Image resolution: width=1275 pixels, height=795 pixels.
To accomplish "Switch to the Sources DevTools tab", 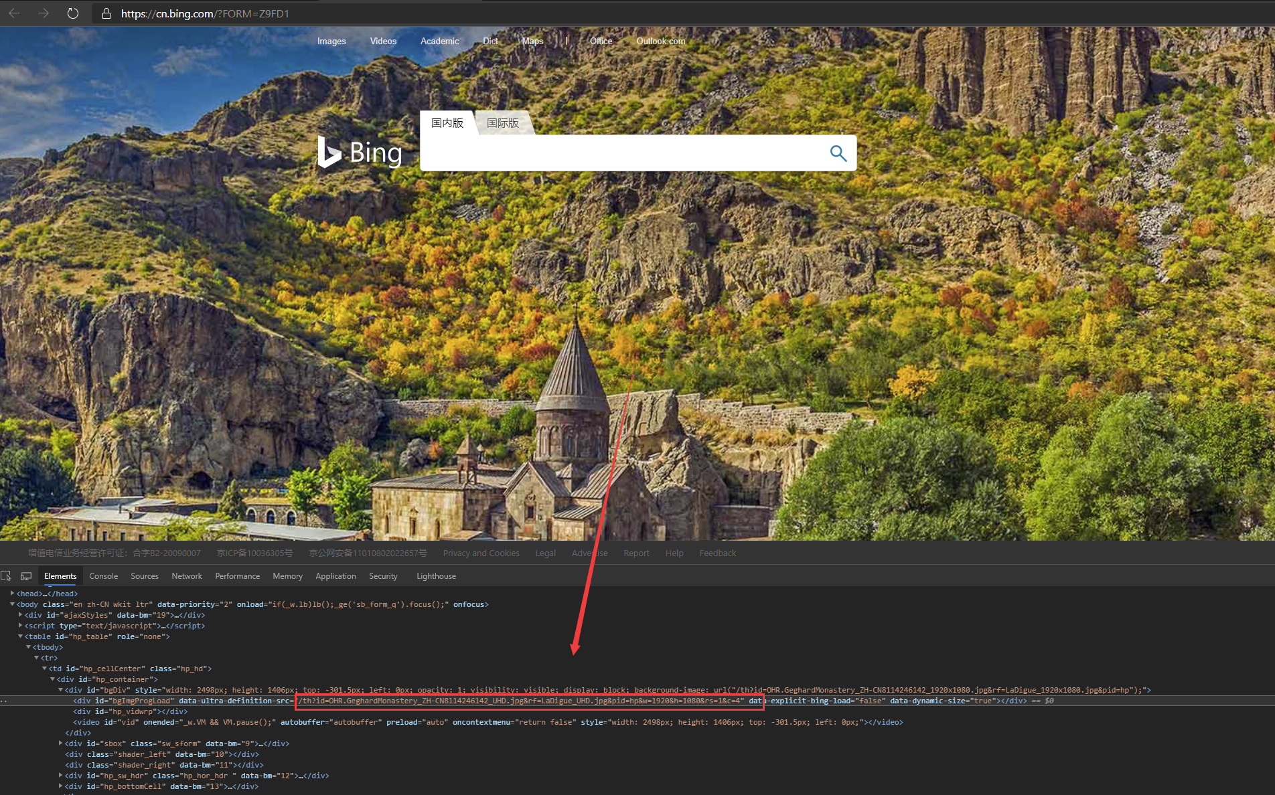I will [145, 576].
